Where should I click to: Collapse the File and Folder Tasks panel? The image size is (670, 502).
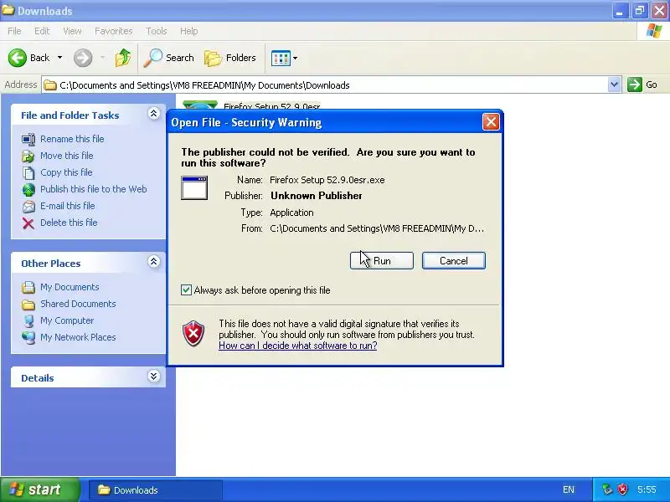point(154,113)
